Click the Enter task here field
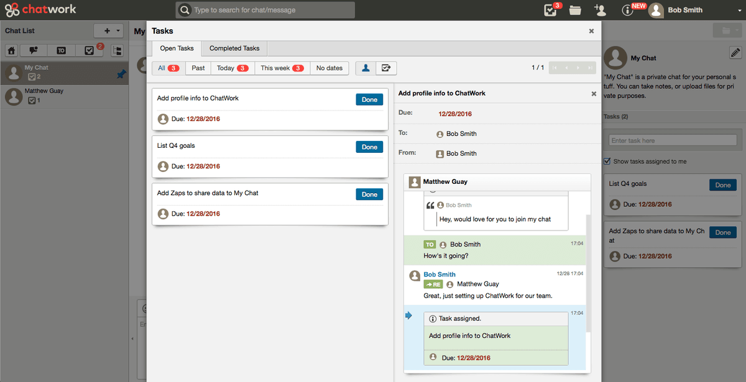 [x=673, y=140]
